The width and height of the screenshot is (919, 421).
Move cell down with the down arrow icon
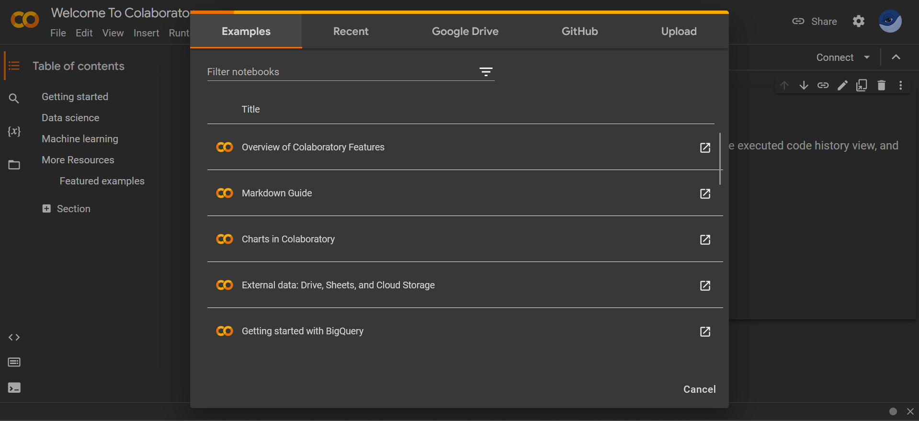click(x=804, y=85)
